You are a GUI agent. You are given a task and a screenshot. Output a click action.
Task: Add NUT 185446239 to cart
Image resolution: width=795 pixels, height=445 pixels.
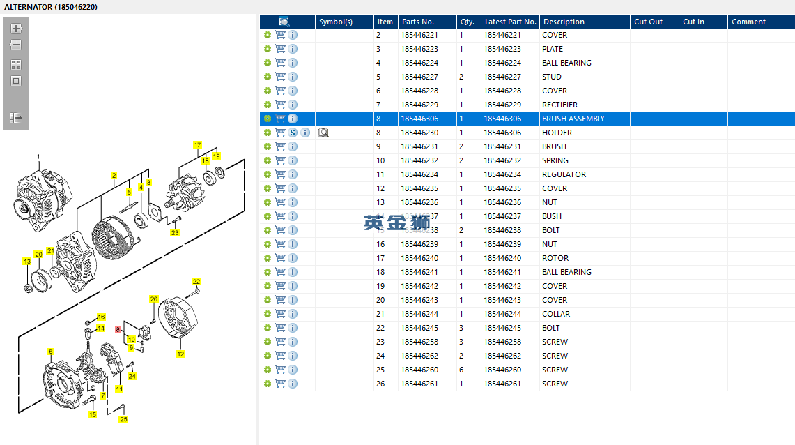click(280, 244)
